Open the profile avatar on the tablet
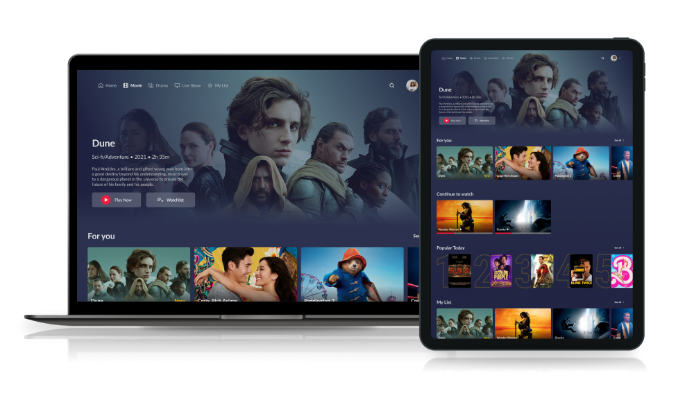 coord(614,58)
